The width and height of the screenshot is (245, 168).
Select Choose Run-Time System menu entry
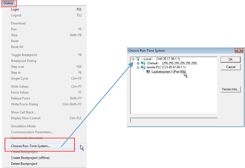click(x=31, y=146)
